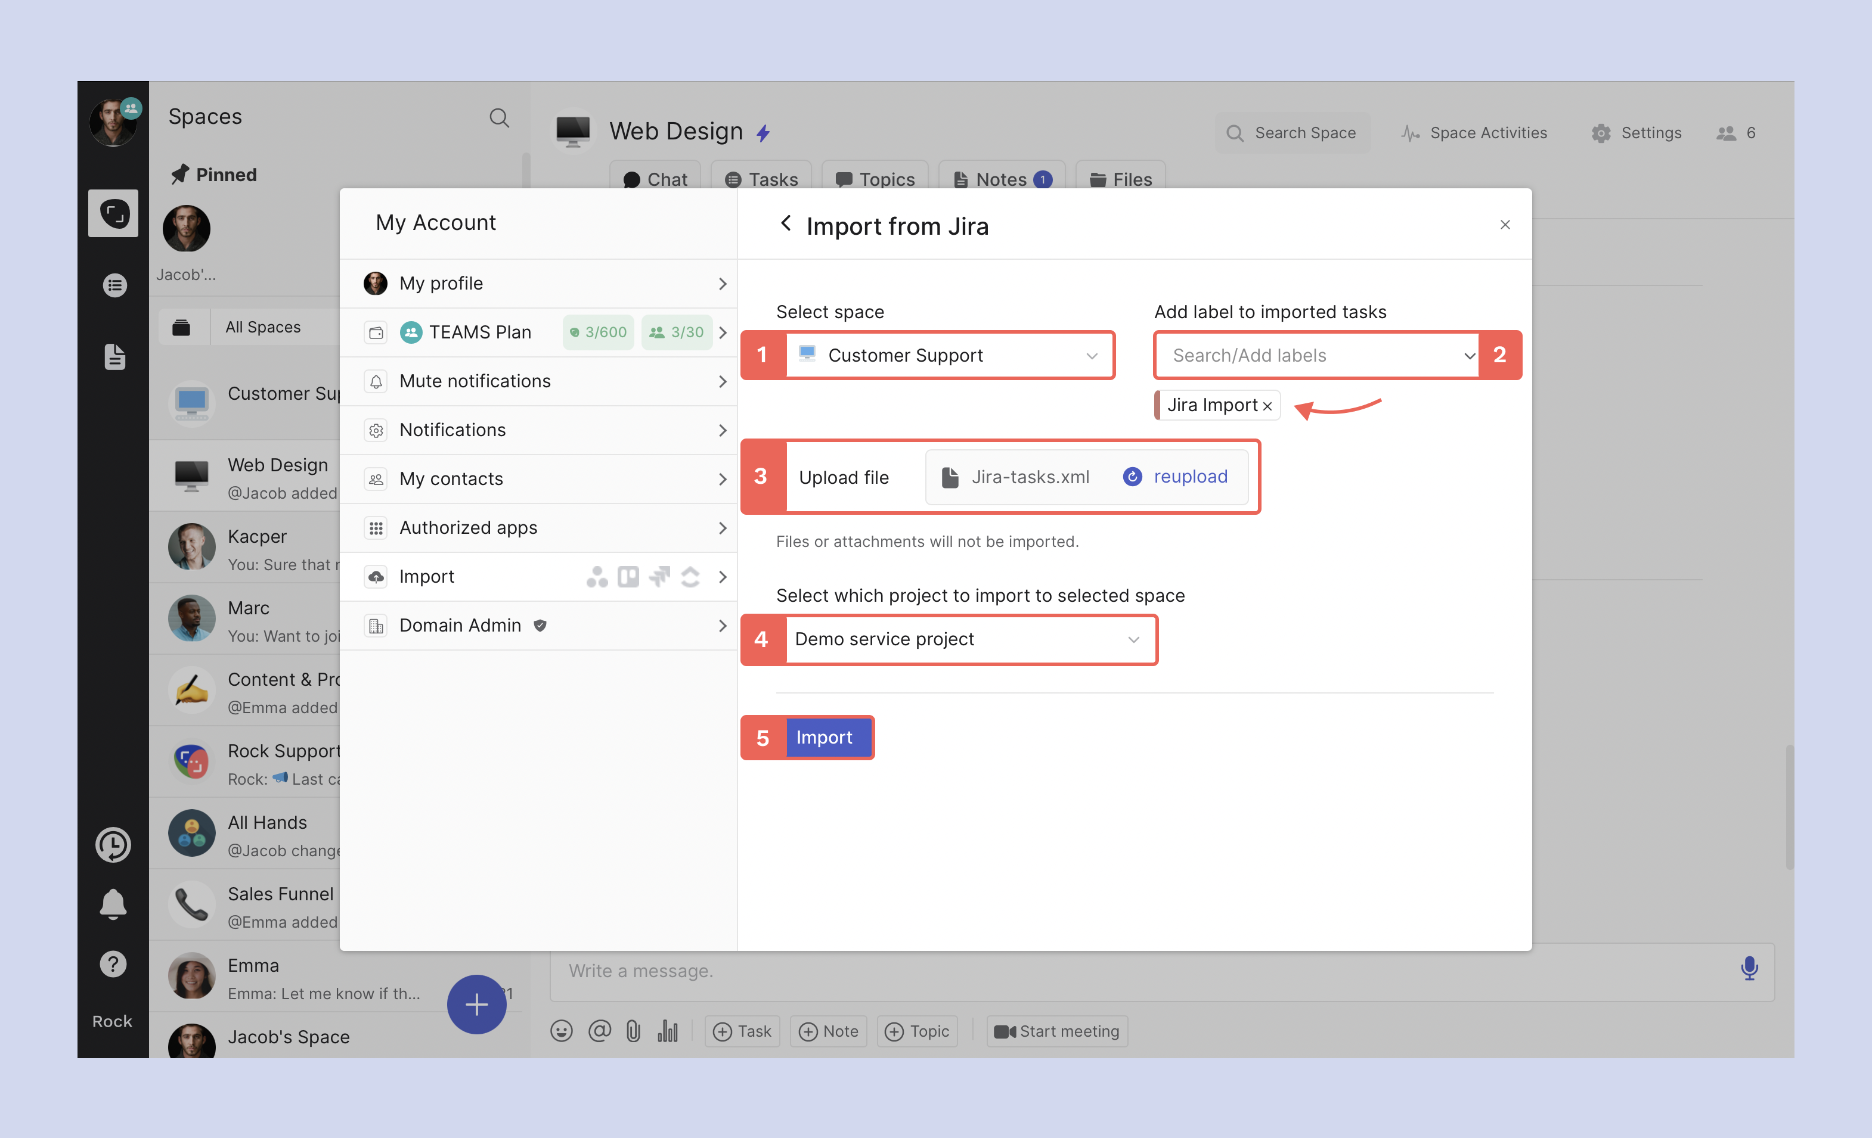Go back using the Import from Jira arrow
Image resolution: width=1872 pixels, height=1138 pixels.
click(x=786, y=224)
